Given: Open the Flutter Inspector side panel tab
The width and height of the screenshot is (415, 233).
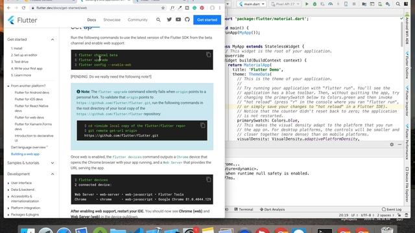Looking at the screenshot, I should pyautogui.click(x=407, y=102).
